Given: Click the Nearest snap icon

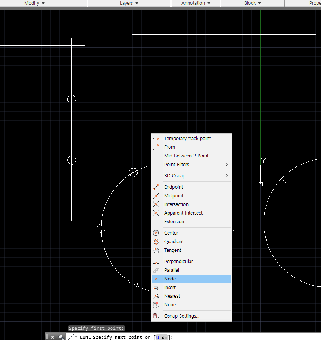Looking at the screenshot, I should pos(156,296).
